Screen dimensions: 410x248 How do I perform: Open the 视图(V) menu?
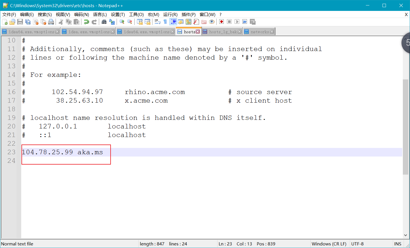point(63,14)
